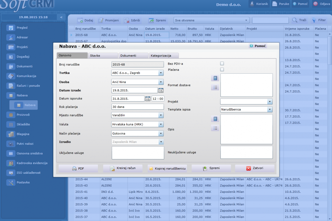Open the Sve otvorene filter dropdown

tap(211, 20)
